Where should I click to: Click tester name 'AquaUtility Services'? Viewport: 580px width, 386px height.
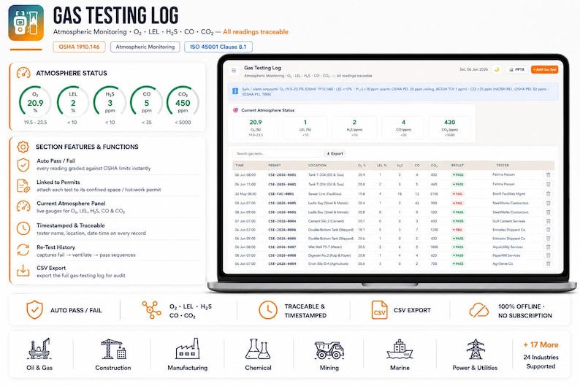pyautogui.click(x=508, y=247)
